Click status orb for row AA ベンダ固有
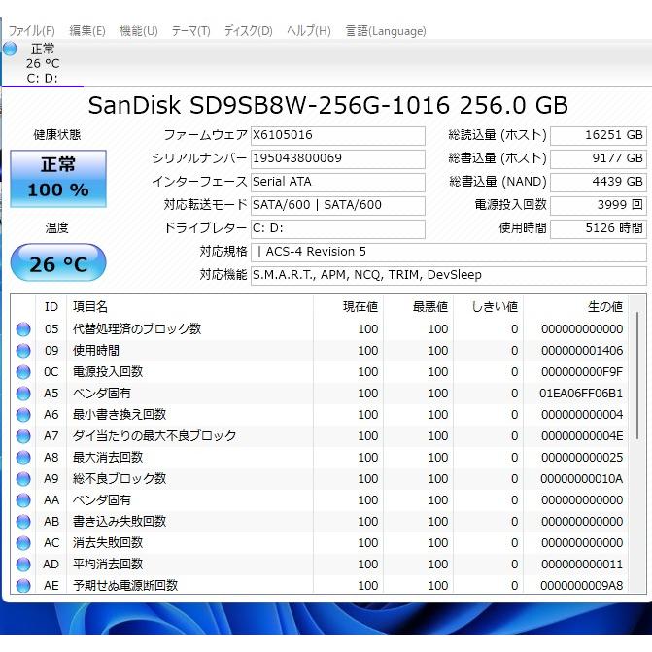This screenshot has height=652, width=652. pos(23,500)
